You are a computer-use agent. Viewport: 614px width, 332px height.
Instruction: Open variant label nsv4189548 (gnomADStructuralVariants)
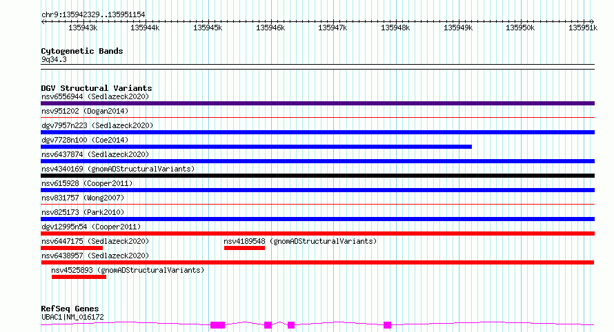(300, 241)
